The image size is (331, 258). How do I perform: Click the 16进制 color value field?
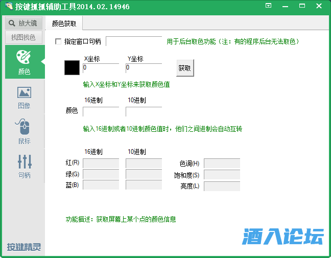[101, 111]
